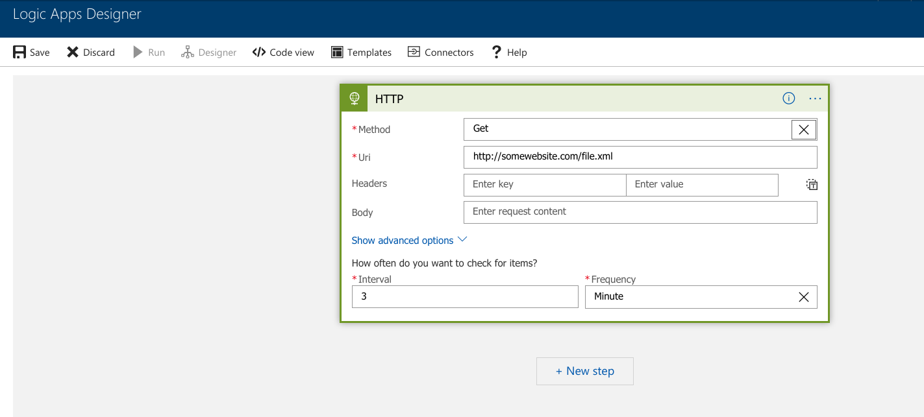Expand Show advanced options
The width and height of the screenshot is (924, 417).
pyautogui.click(x=409, y=241)
